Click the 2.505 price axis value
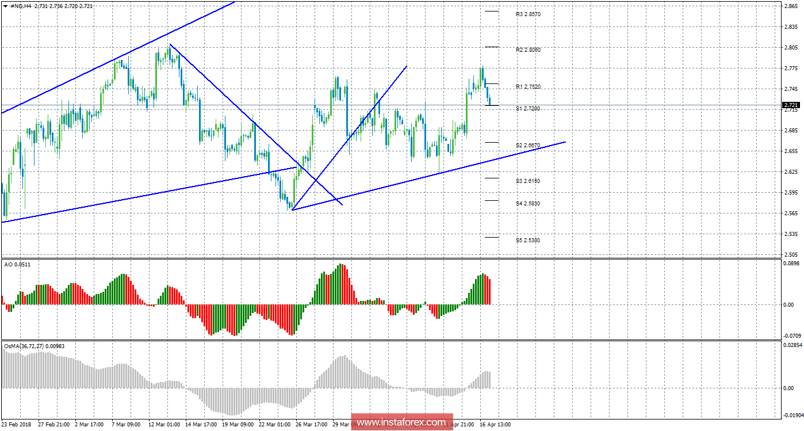This screenshot has width=804, height=431. click(x=791, y=254)
